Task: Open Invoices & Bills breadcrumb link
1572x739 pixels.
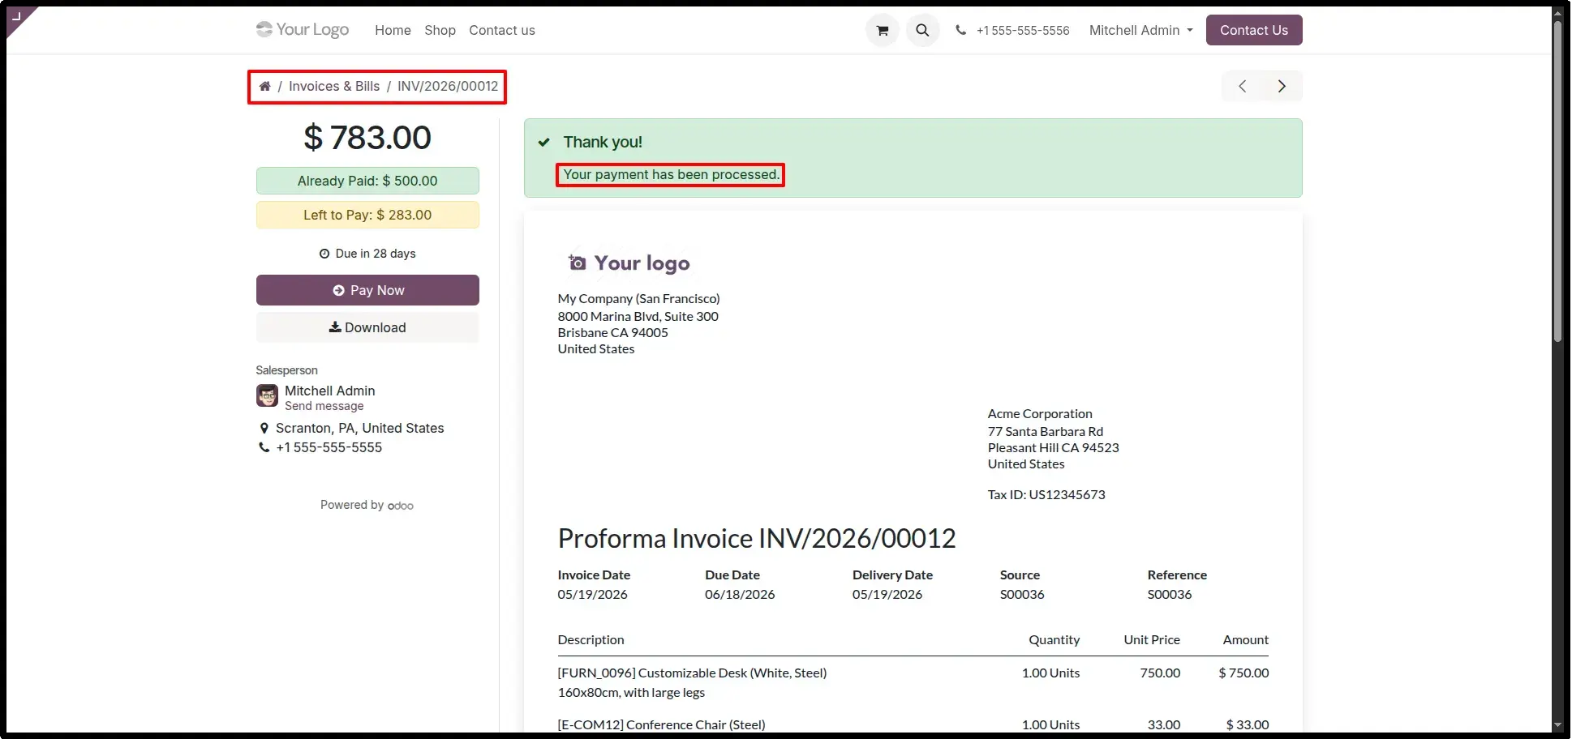Action: [x=334, y=87]
